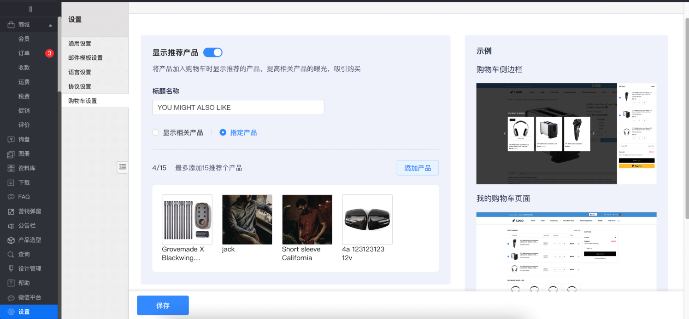
Task: Collapse the 商城 menu section arrow
Action: (50, 25)
